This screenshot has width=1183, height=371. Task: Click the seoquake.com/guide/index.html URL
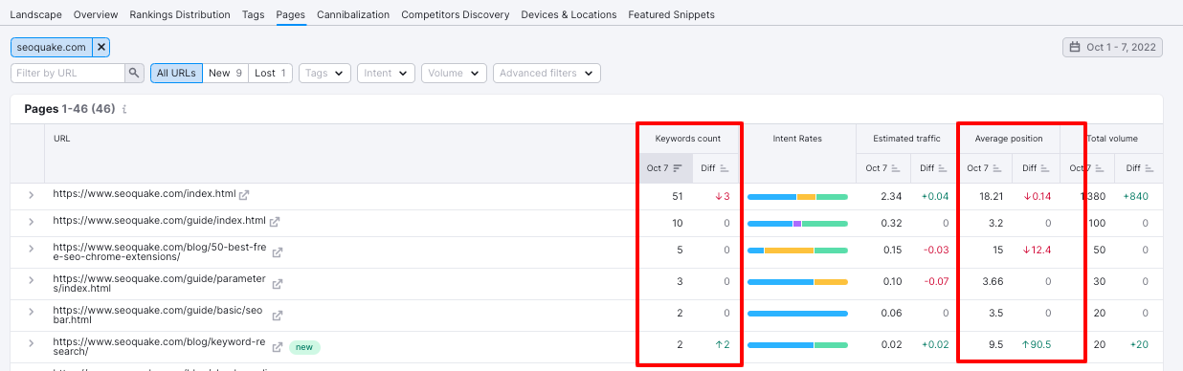159,221
